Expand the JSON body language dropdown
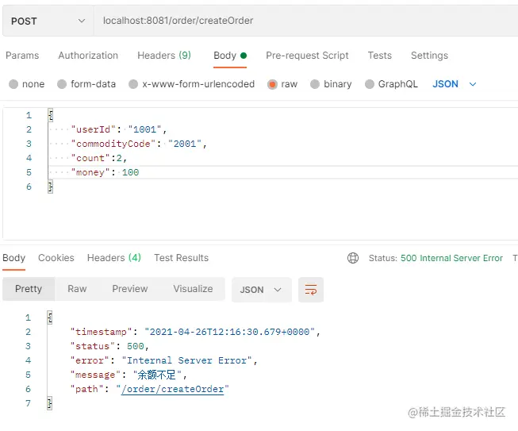Viewport: 518px width, 431px height. 455,84
